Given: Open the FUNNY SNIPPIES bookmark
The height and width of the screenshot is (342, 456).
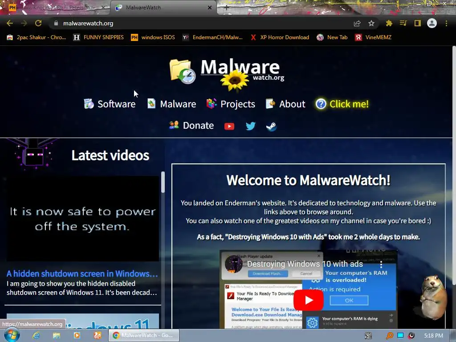Looking at the screenshot, I should point(98,37).
